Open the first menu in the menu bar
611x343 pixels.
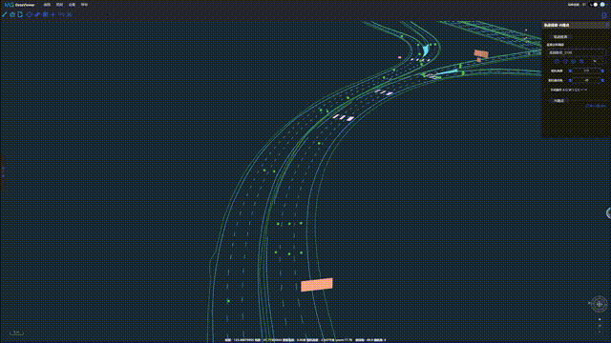47,5
